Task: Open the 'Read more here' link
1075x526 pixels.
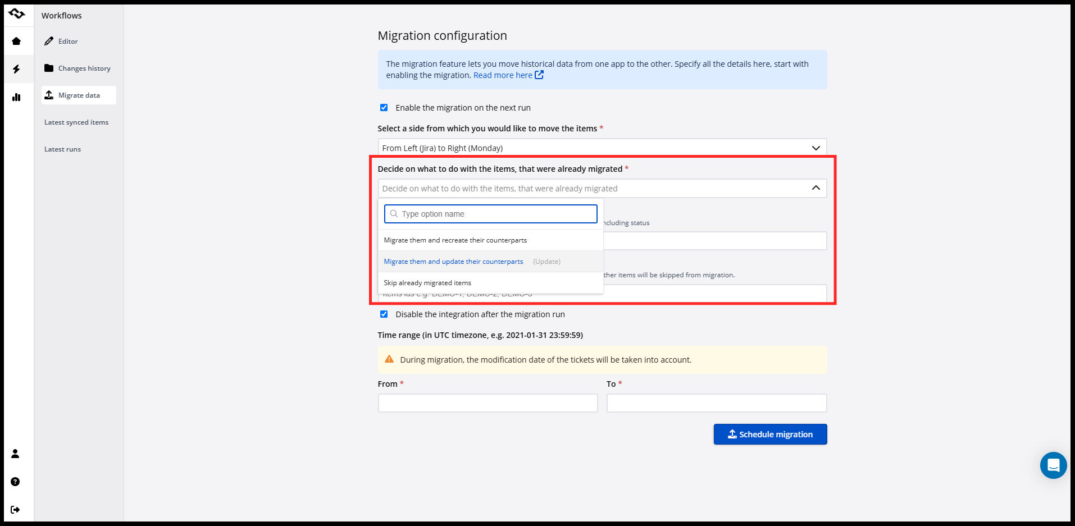Action: point(503,75)
